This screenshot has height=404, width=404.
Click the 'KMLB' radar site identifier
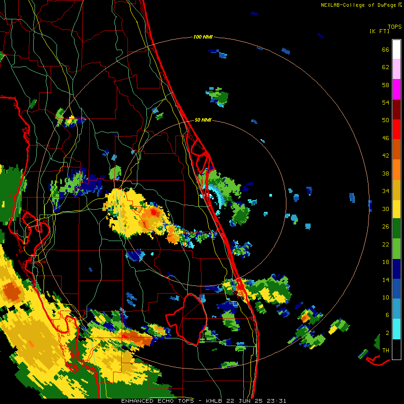coord(215,401)
